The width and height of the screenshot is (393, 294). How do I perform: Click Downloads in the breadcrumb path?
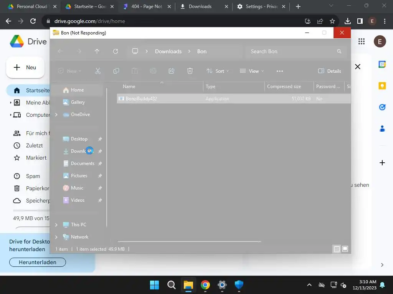168,51
